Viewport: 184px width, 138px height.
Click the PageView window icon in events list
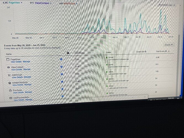coord(8,59)
